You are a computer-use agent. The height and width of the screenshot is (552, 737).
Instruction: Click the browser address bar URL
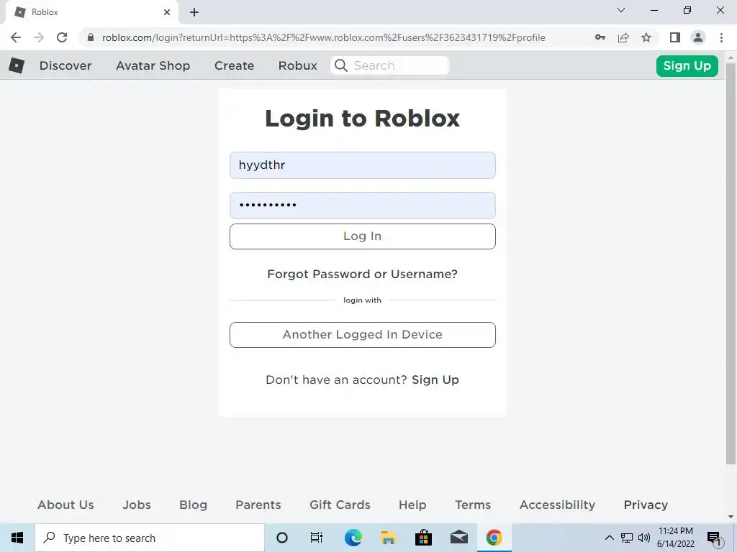pos(323,37)
